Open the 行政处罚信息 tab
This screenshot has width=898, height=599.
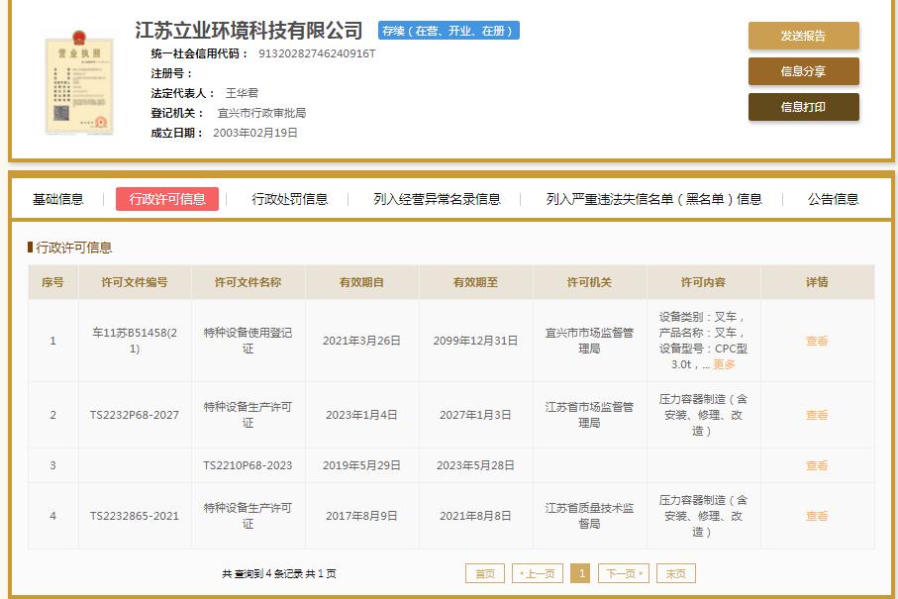coord(290,199)
